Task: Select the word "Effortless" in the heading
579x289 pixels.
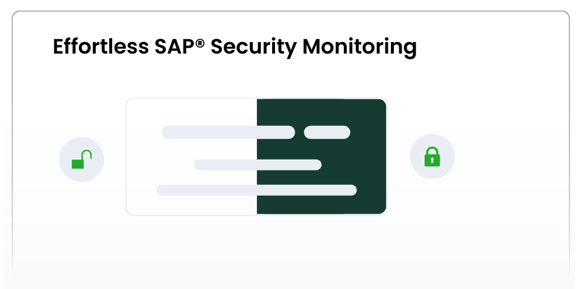Action: coord(90,47)
